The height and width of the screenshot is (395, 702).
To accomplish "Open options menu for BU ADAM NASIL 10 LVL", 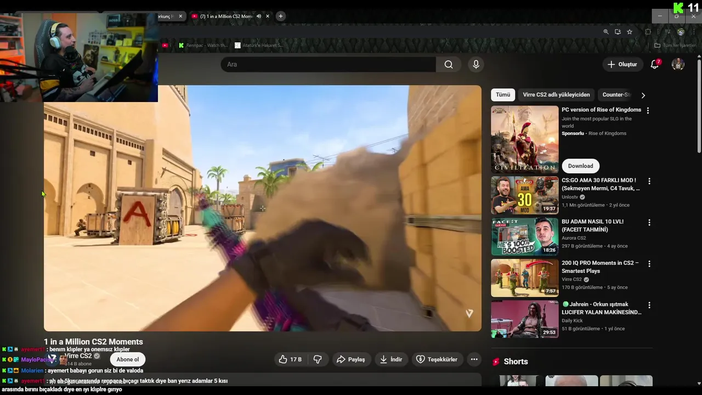I will click(x=649, y=223).
